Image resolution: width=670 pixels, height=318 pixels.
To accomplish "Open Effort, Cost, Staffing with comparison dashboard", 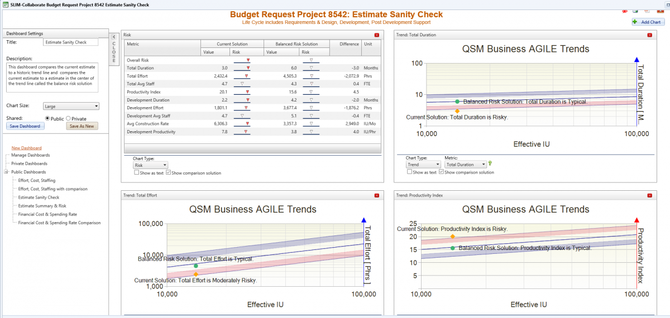I will click(x=52, y=189).
